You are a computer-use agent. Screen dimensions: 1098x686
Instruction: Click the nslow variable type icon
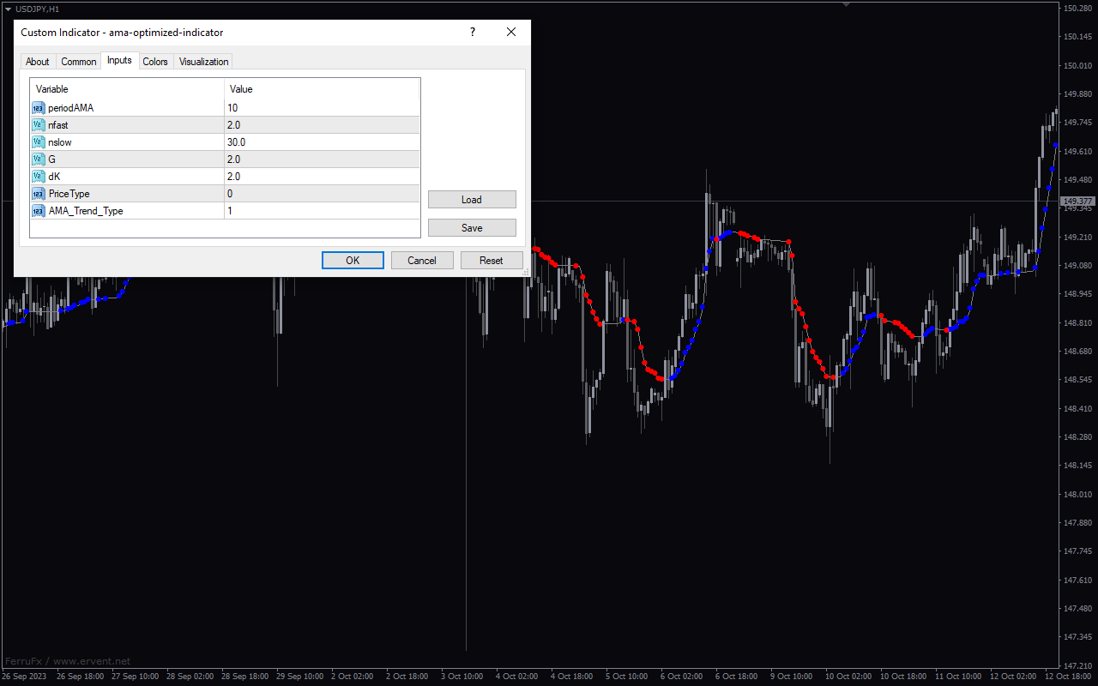pos(39,142)
